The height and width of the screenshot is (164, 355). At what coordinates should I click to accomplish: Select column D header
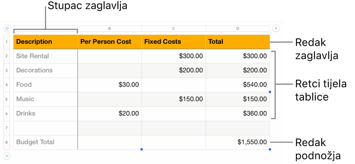click(238, 29)
